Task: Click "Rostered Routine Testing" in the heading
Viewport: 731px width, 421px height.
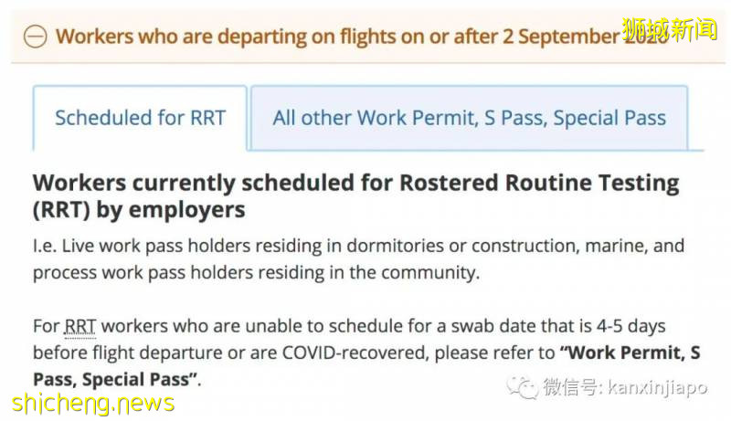Action: click(x=539, y=183)
